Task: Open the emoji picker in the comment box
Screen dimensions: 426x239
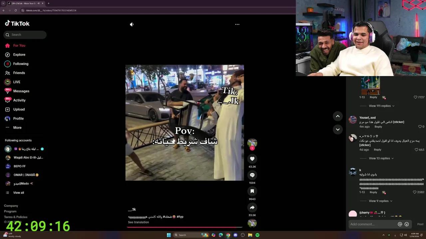Action: coord(407,224)
